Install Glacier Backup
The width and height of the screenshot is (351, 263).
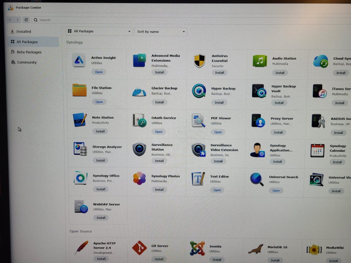[x=159, y=102]
